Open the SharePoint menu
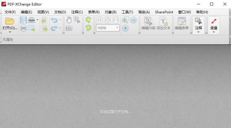 click(164, 12)
